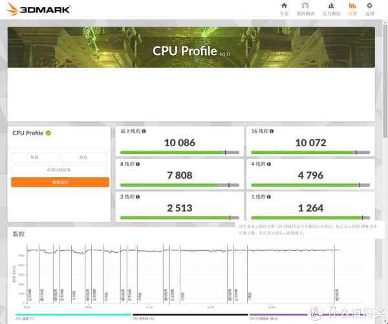Image resolution: width=388 pixels, height=324 pixels.
Task: Click the Load (加载) button
Action: point(34,157)
